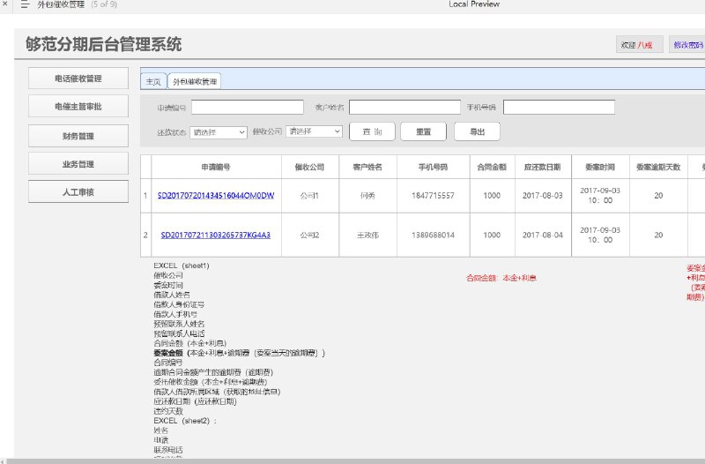The width and height of the screenshot is (705, 464).
Task: Open application SD201707201434516044OM0DW link
Action: [x=216, y=195]
